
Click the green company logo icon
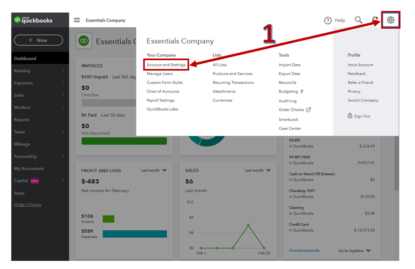click(x=83, y=41)
